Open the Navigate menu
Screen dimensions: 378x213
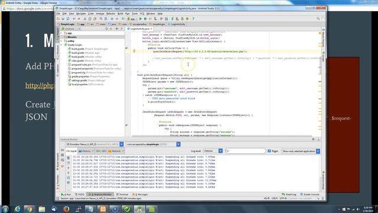[81, 14]
